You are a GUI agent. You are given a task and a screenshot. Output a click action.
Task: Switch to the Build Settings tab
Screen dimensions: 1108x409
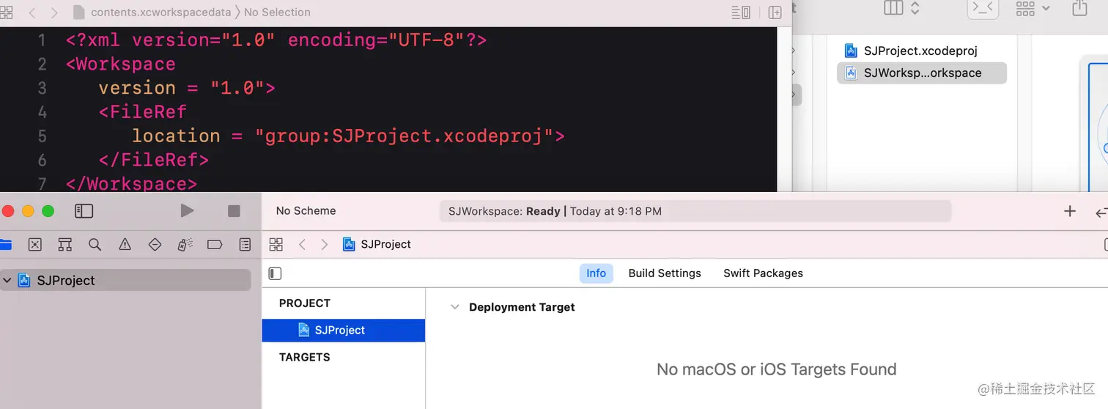pyautogui.click(x=665, y=273)
